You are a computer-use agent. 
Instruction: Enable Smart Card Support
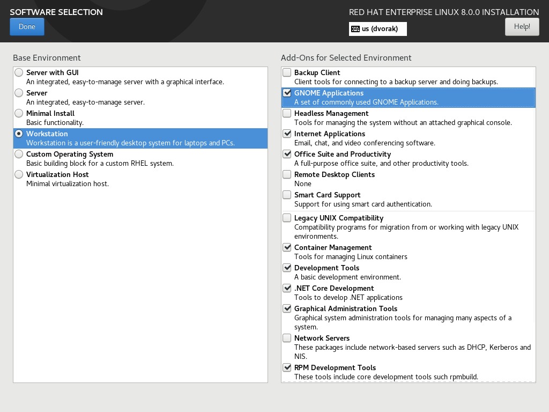[287, 195]
